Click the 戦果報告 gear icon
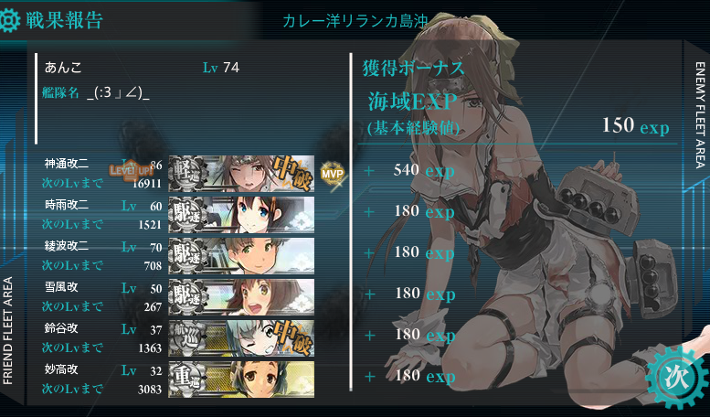This screenshot has height=417, width=710. [9, 20]
